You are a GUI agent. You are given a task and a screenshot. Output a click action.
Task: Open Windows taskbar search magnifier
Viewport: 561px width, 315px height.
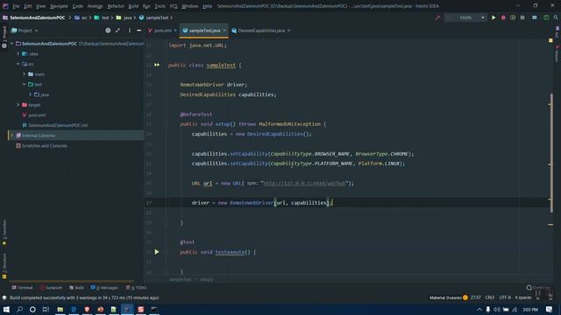(19, 309)
